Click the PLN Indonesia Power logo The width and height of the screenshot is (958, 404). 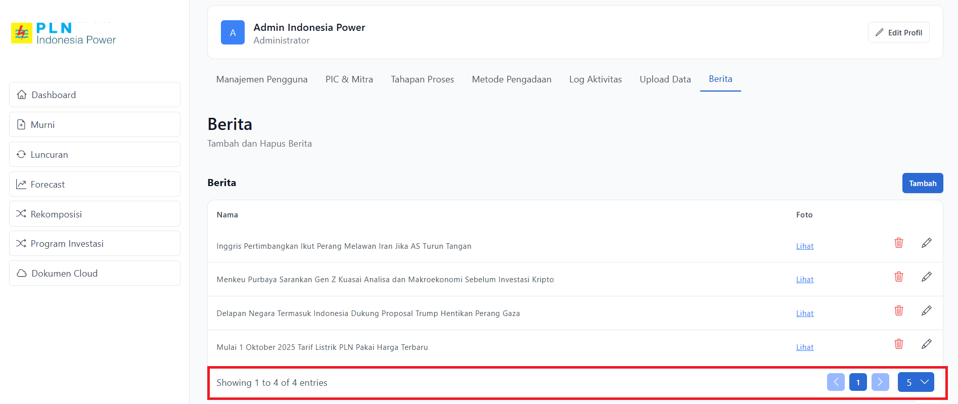click(x=64, y=33)
